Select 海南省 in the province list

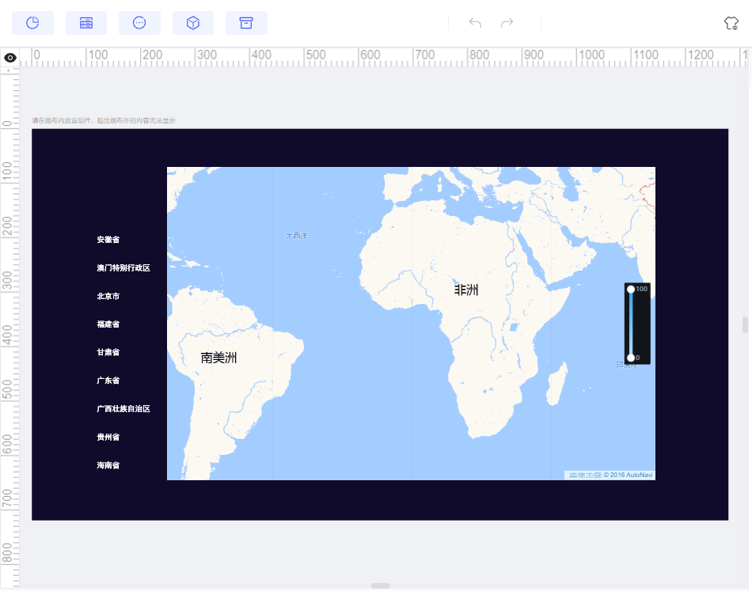click(108, 465)
